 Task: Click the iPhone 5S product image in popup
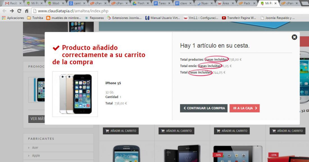(x=75, y=94)
